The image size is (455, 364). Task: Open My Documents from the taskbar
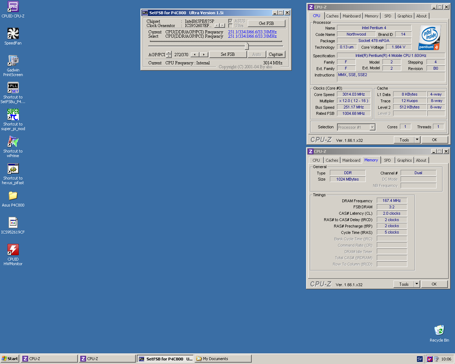pyautogui.click(x=223, y=359)
